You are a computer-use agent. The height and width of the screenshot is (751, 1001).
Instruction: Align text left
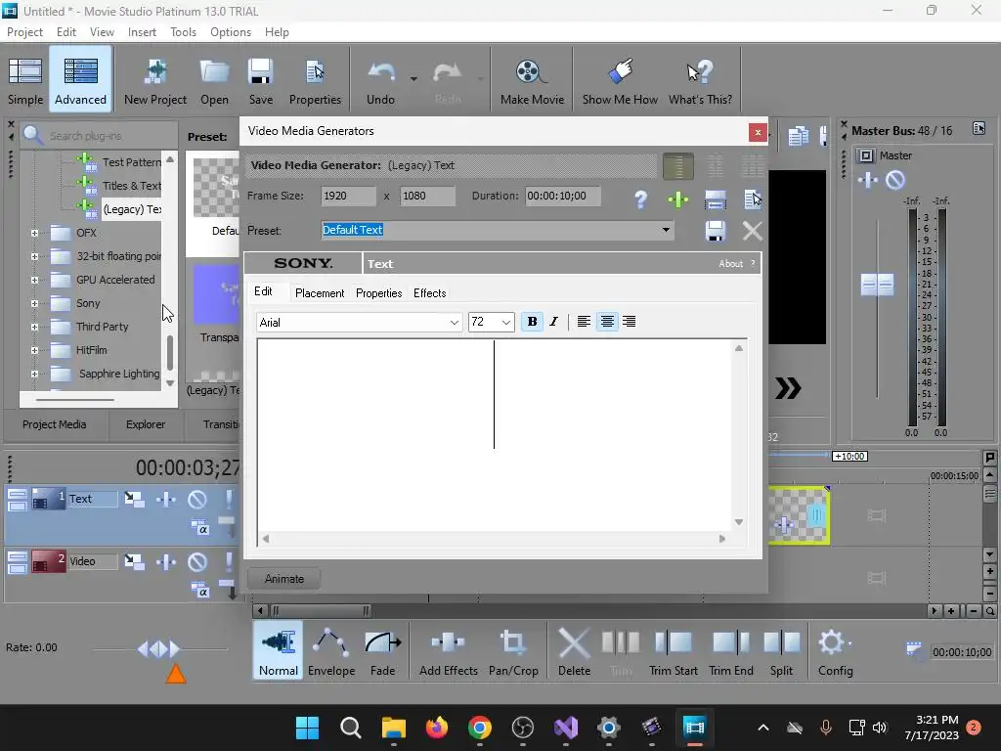pos(584,322)
